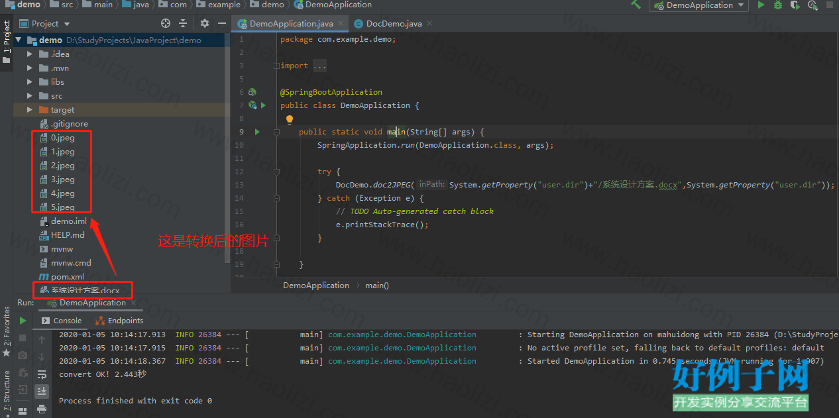839x418 pixels.
Task: Open the Console tab in Run panel
Action: coord(62,321)
